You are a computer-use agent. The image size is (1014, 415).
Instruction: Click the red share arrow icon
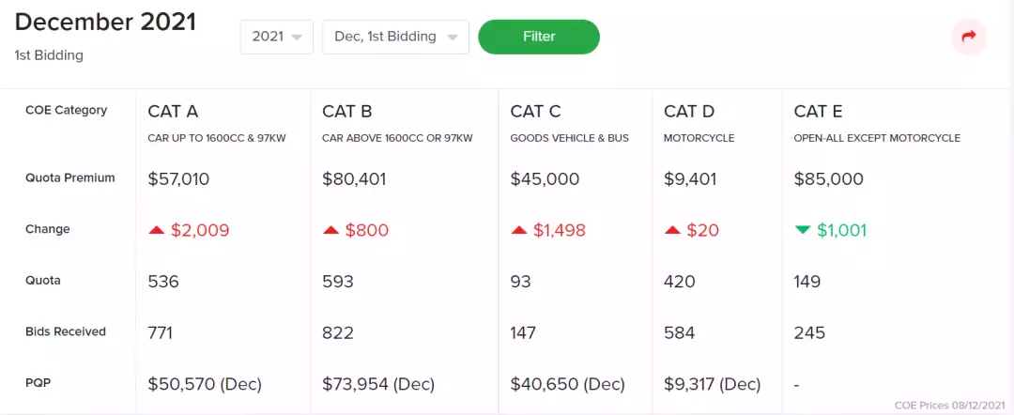969,37
